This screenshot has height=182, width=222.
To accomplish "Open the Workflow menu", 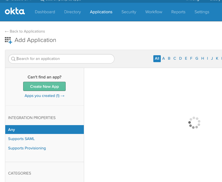I will [x=154, y=12].
